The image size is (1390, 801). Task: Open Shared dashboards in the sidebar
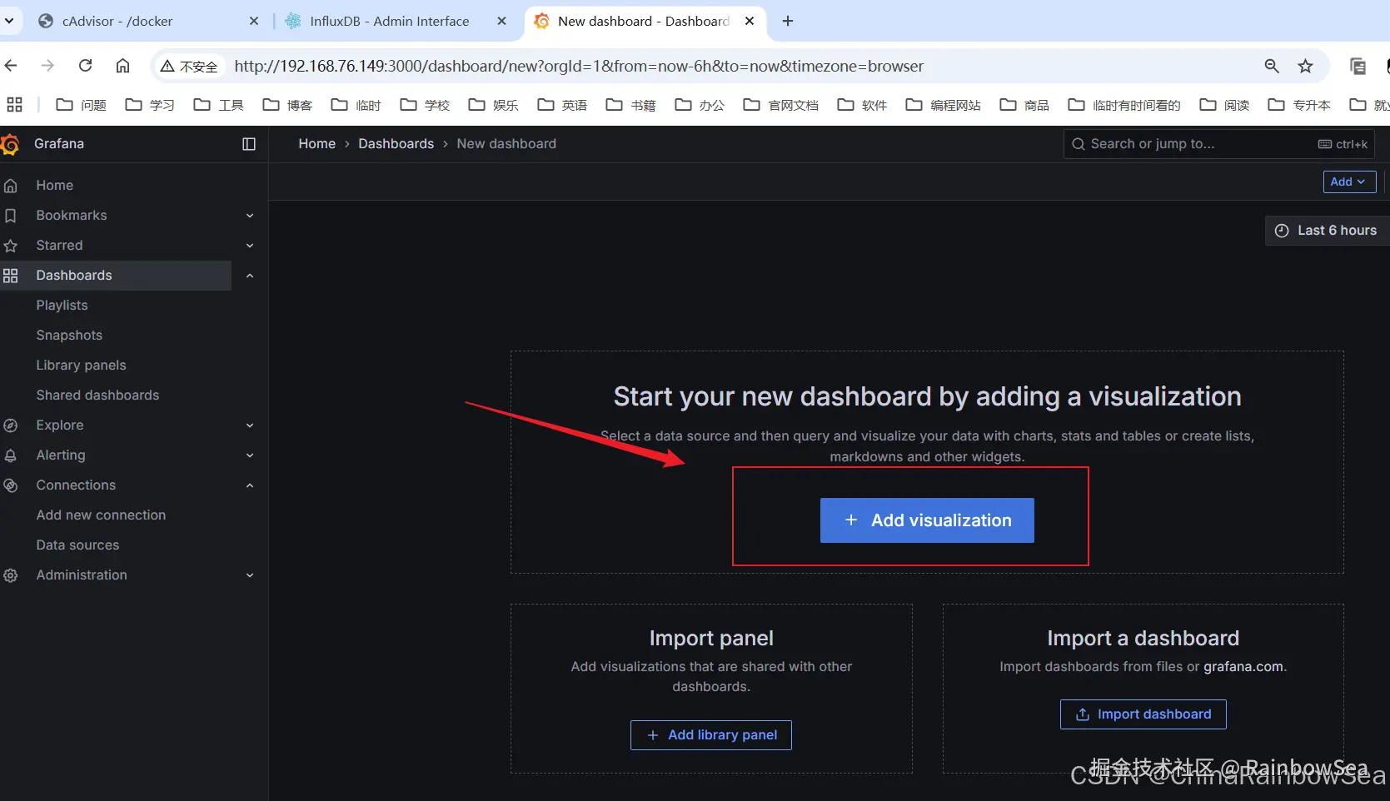pos(97,396)
